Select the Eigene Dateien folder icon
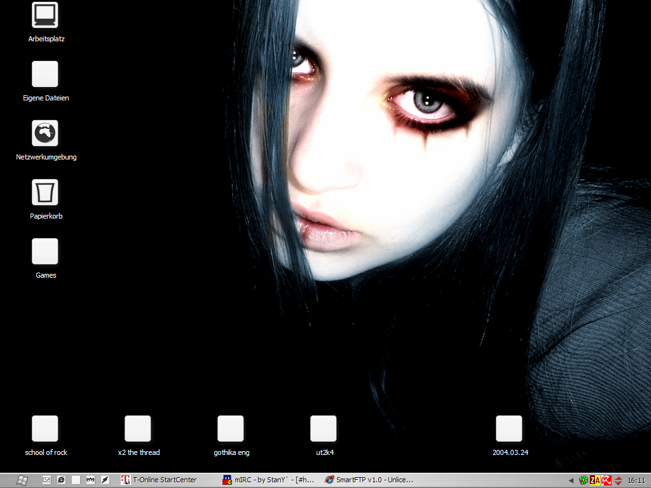This screenshot has height=488, width=651. [x=45, y=74]
